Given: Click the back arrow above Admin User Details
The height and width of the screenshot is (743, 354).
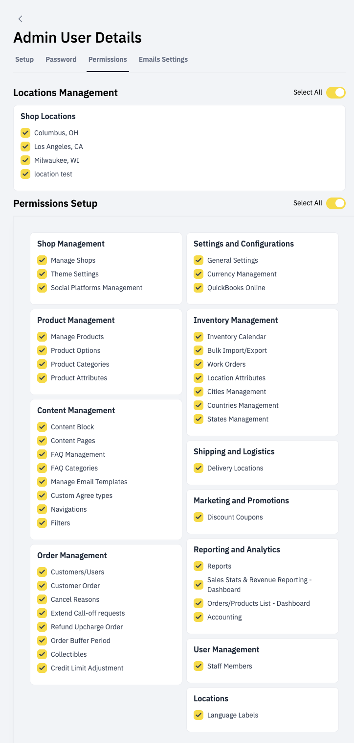Looking at the screenshot, I should pyautogui.click(x=20, y=19).
